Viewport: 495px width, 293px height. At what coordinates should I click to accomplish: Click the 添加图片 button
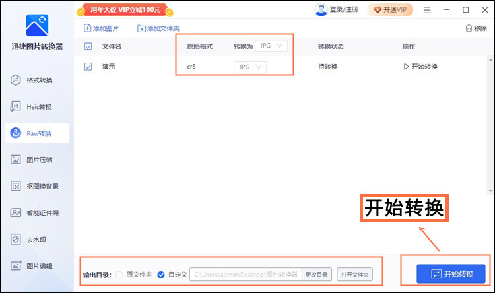101,28
